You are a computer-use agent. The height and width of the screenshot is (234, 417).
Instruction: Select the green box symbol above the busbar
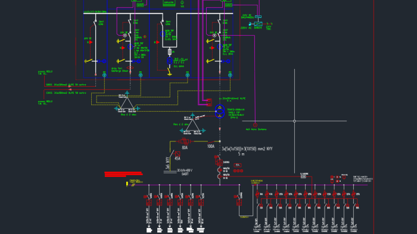coord(169,3)
